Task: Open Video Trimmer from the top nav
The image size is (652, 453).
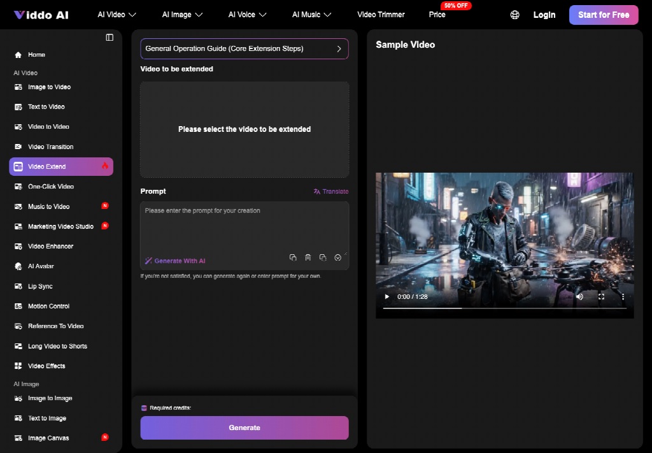Action: point(381,15)
